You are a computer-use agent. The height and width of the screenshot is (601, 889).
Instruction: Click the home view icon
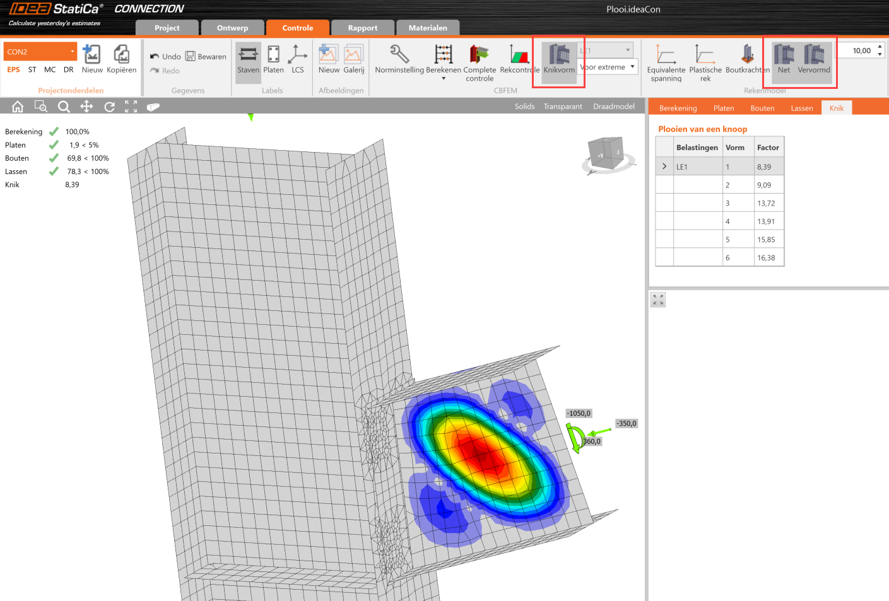pyautogui.click(x=18, y=107)
